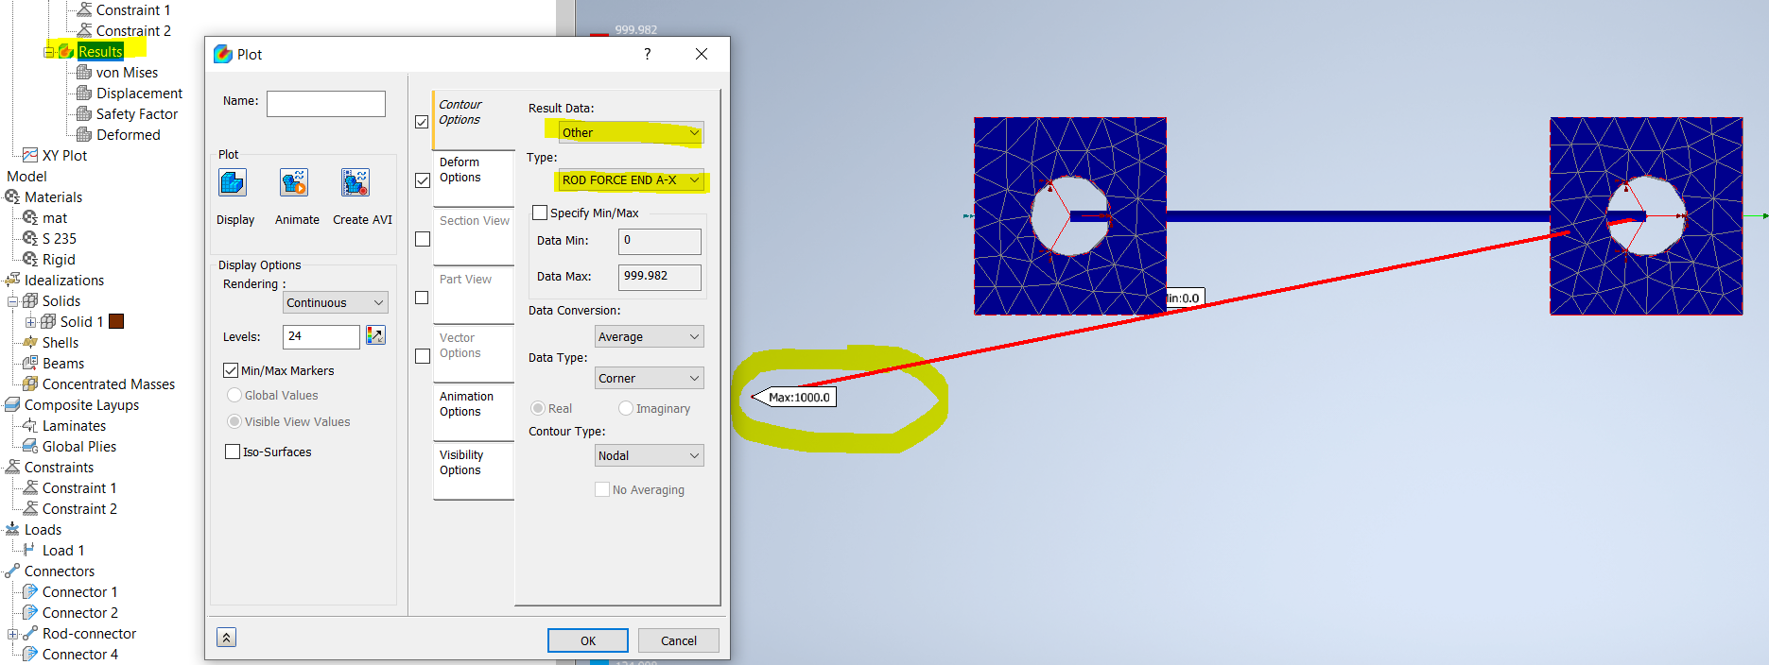Image resolution: width=1769 pixels, height=665 pixels.
Task: Click OK in Plot dialog
Action: coord(588,640)
